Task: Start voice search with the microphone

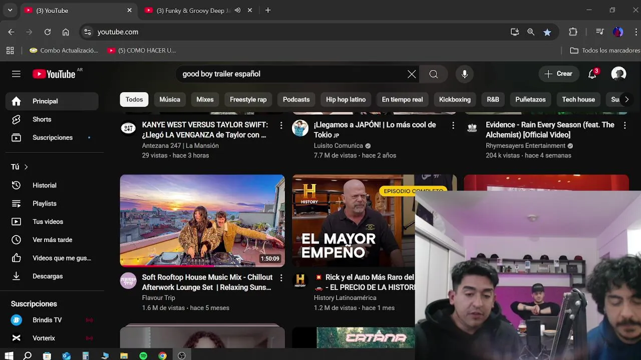Action: (465, 74)
